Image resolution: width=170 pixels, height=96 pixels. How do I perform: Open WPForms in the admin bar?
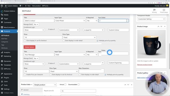[45, 6]
